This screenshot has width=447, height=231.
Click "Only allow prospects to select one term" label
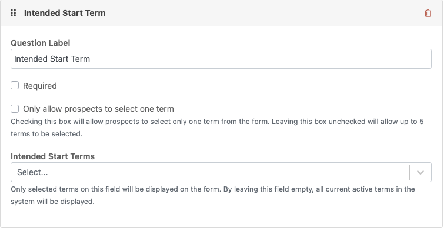98,109
